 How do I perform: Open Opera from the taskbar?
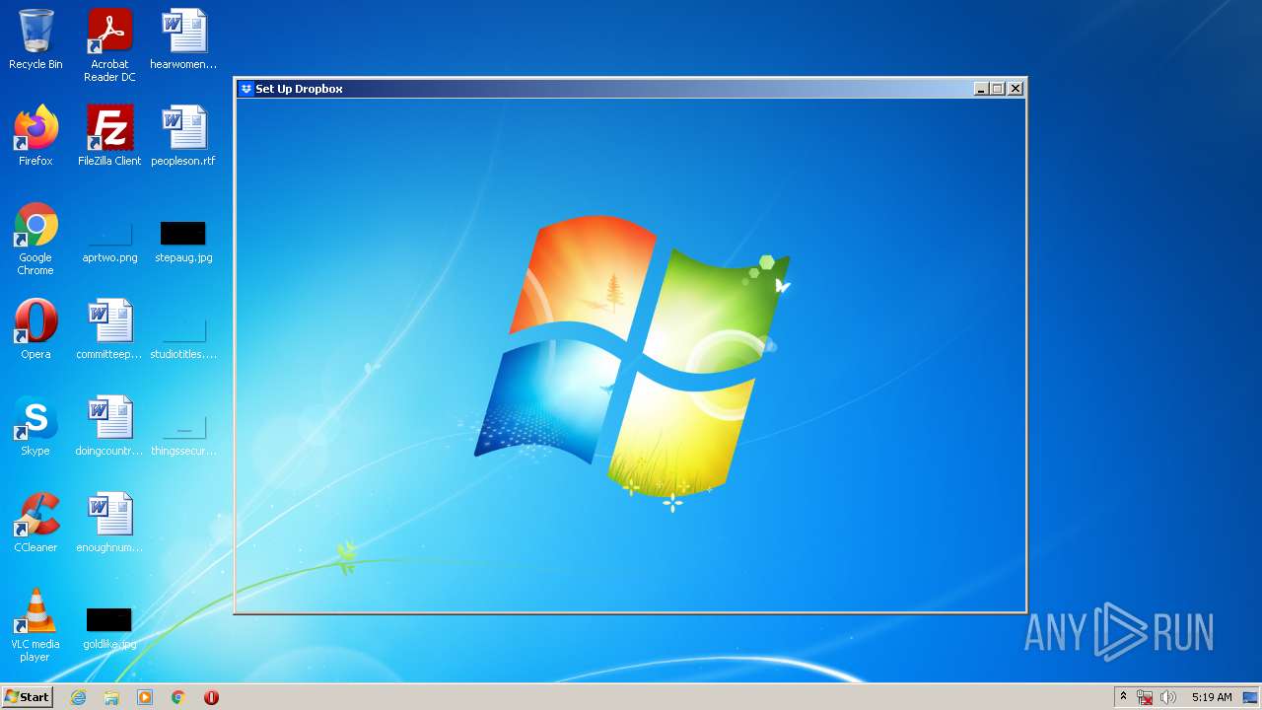211,697
